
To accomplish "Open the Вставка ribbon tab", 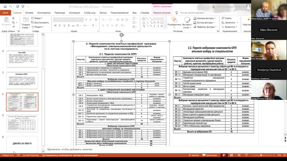I will coord(29,13).
